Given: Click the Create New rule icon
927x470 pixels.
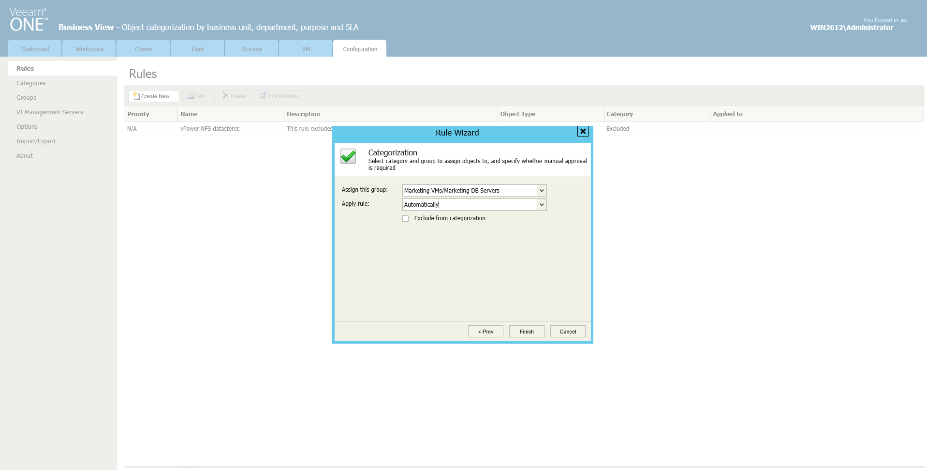Looking at the screenshot, I should coord(137,96).
